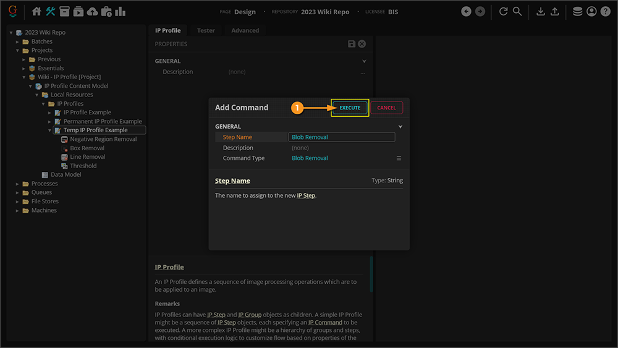Click the help question mark icon
The width and height of the screenshot is (618, 348).
coord(605,11)
